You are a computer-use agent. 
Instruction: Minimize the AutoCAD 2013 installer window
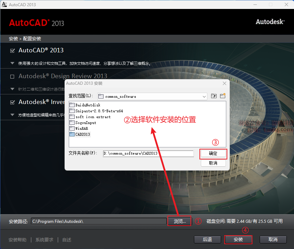(x=255, y=4)
